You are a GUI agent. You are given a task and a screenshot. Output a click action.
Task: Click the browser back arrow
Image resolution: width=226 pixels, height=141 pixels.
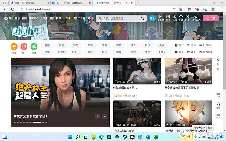pos(5,9)
